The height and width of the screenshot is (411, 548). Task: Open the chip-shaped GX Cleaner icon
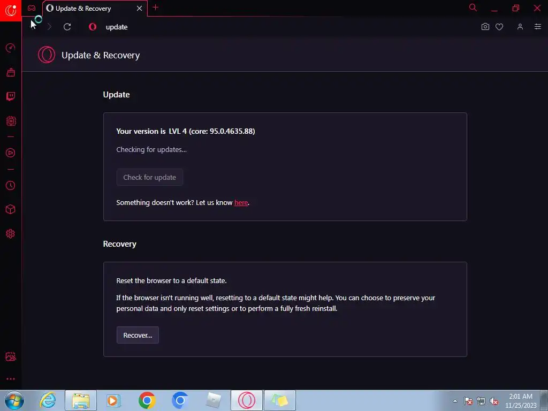11,121
